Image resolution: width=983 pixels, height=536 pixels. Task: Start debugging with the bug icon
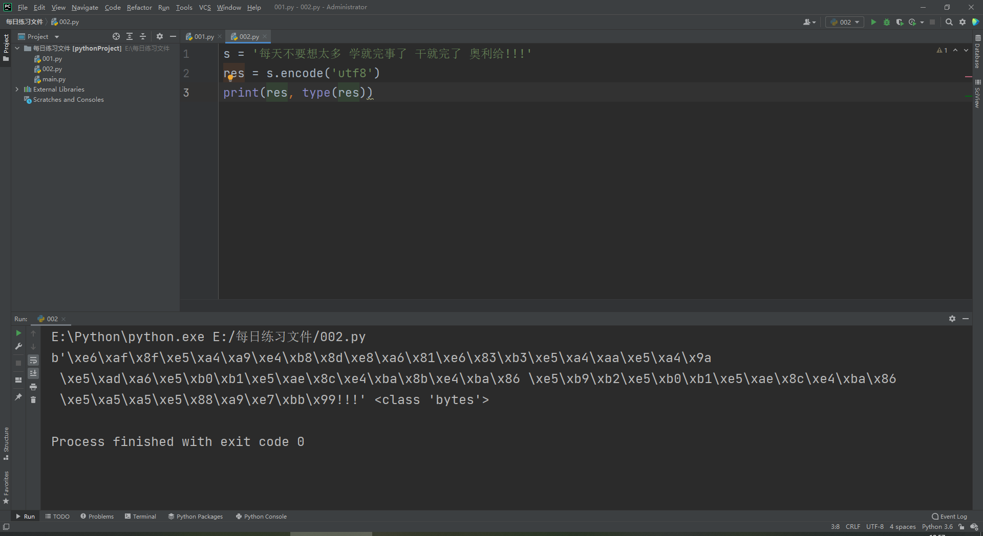(887, 22)
